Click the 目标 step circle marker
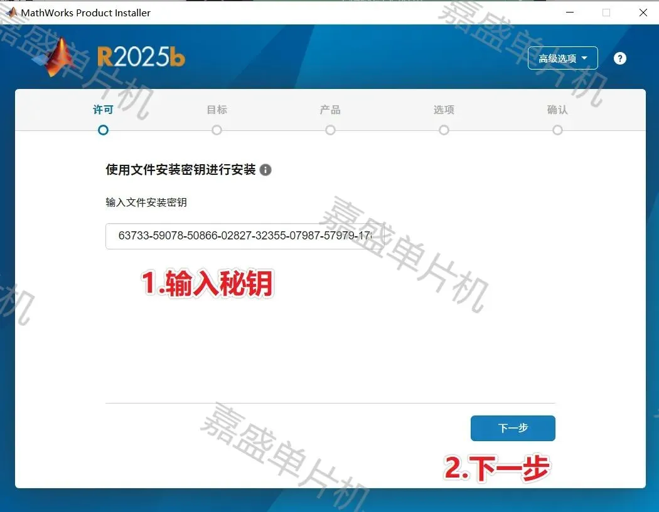The width and height of the screenshot is (659, 512). [217, 130]
